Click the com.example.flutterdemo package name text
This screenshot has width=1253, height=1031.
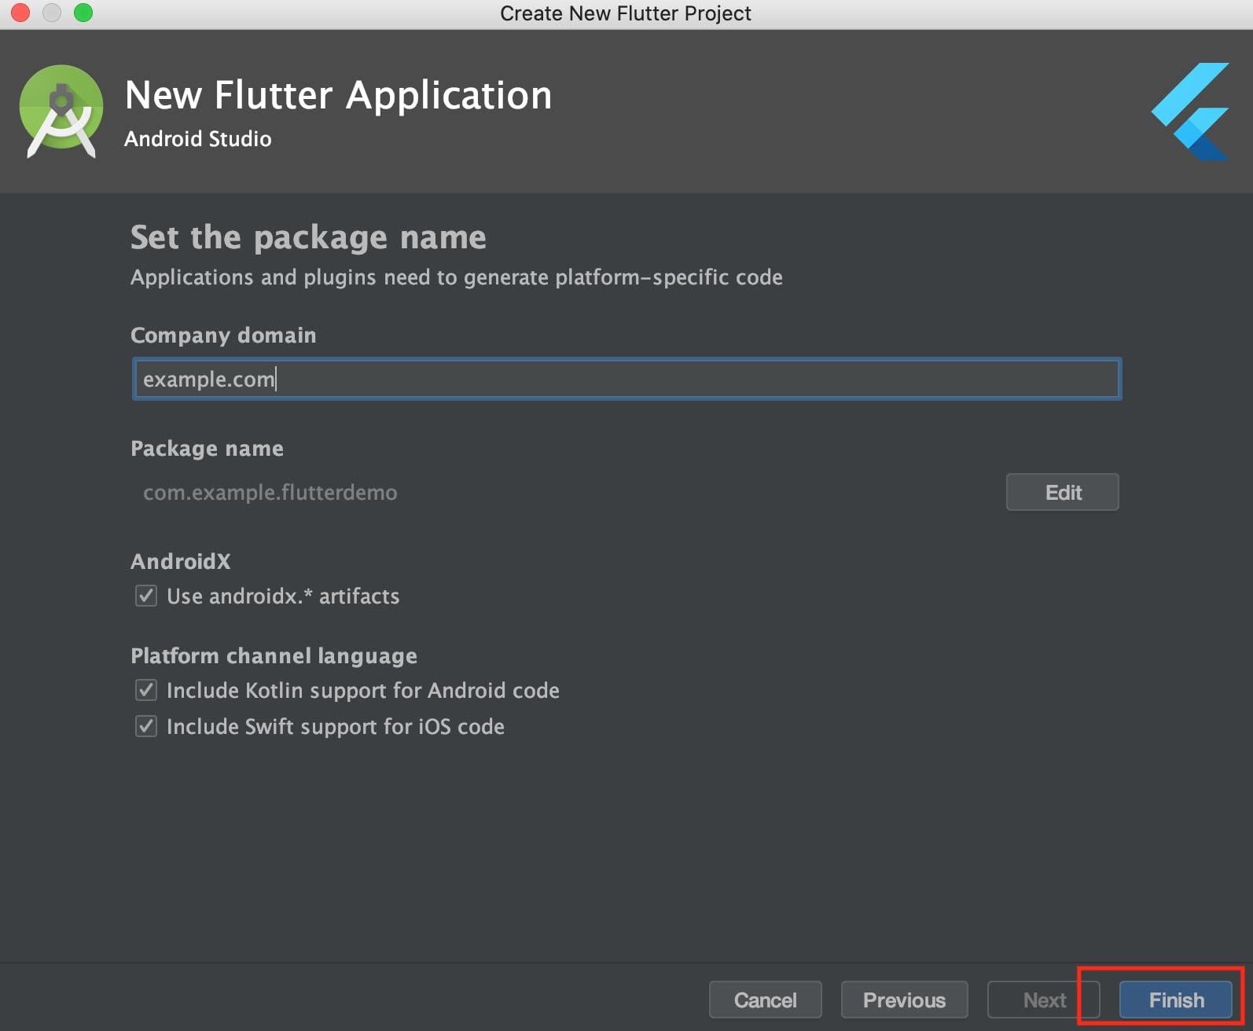pyautogui.click(x=270, y=493)
